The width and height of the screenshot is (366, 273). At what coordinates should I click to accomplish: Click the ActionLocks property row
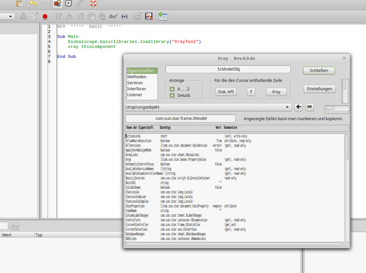click(x=235, y=136)
